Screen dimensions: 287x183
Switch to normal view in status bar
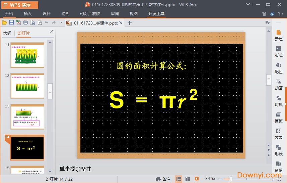pos(179,179)
